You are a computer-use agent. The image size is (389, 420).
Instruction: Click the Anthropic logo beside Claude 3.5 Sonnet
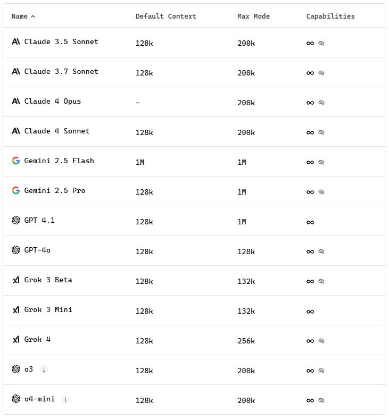coord(16,41)
